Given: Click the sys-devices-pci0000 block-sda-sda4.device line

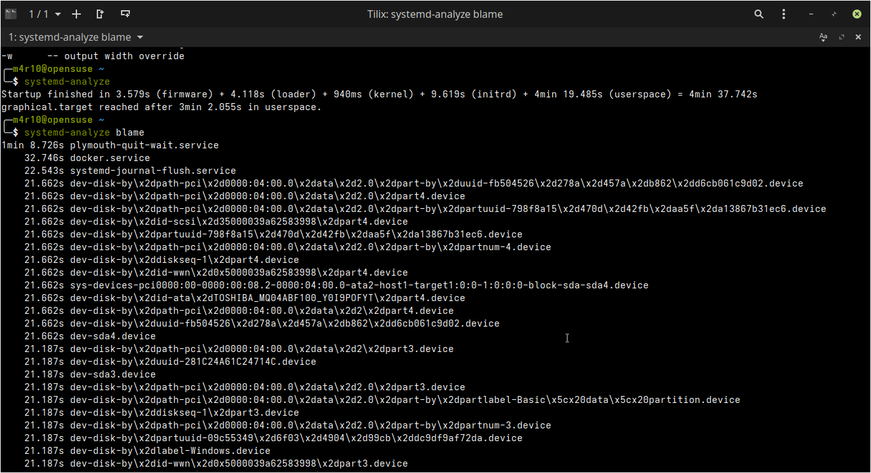Looking at the screenshot, I should [336, 285].
